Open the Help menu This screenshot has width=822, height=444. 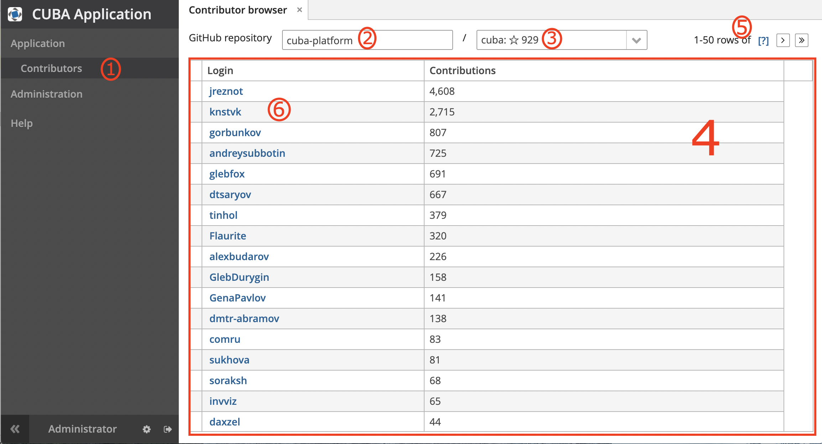pos(22,123)
